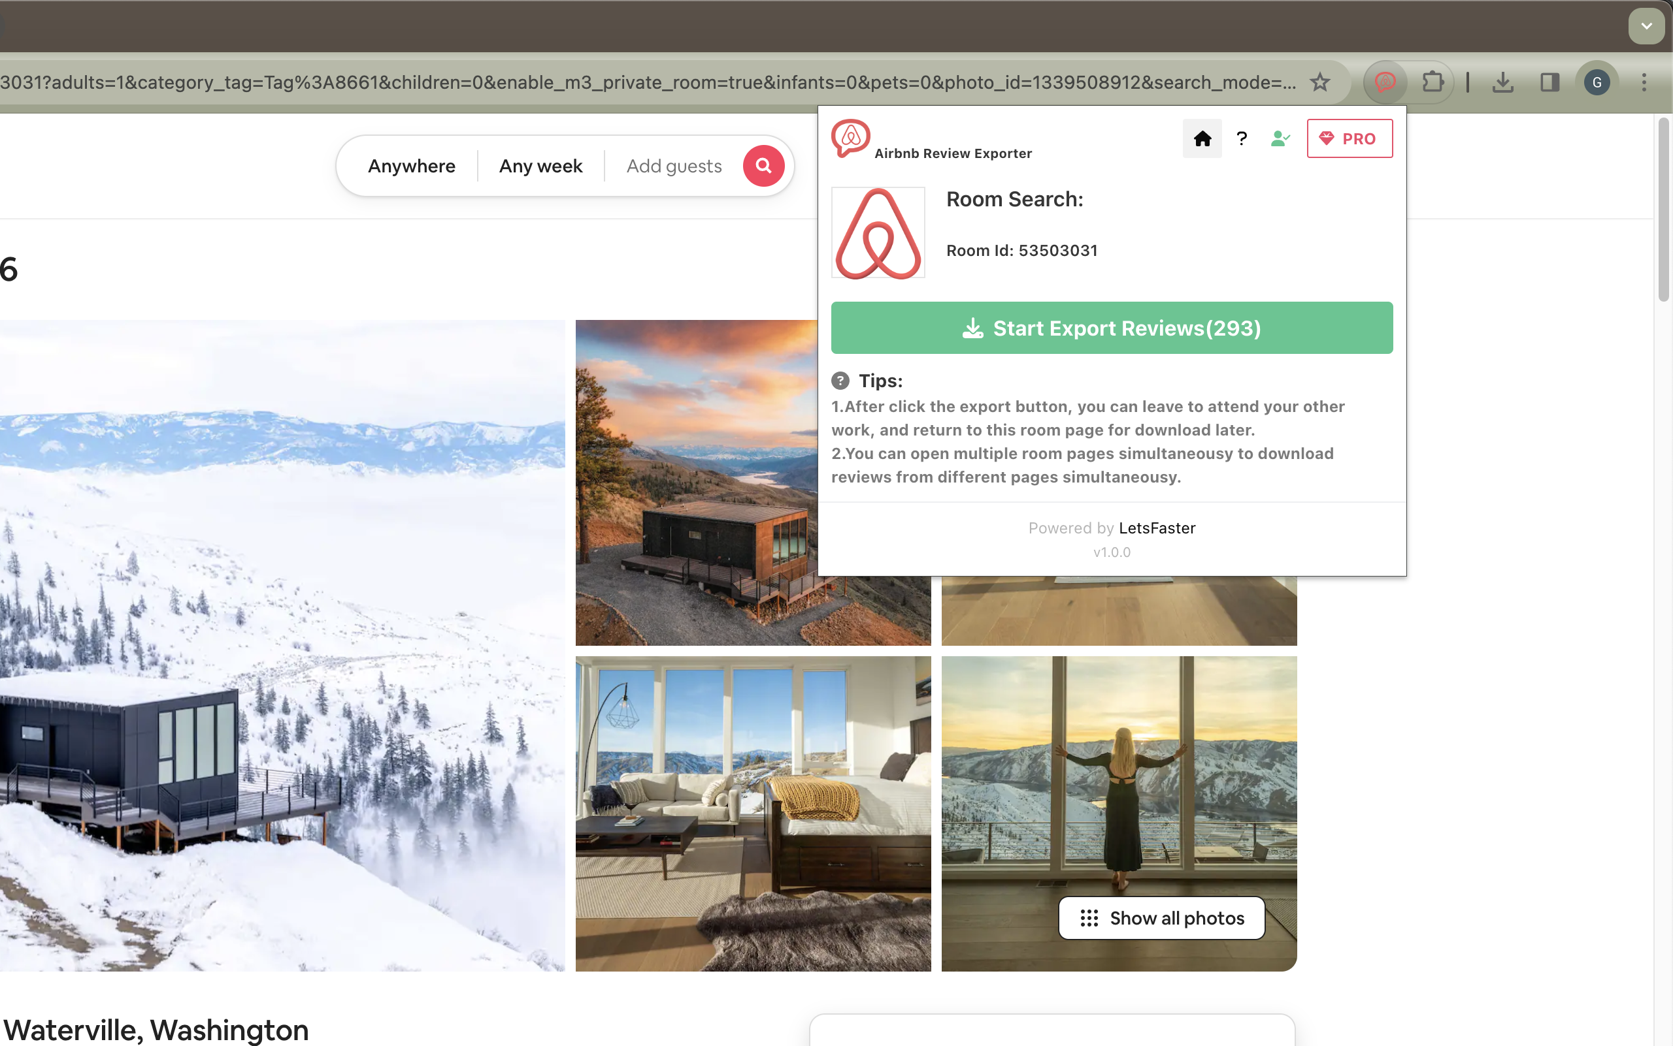
Task: Click Start Export Reviews(293) button
Action: (1112, 328)
